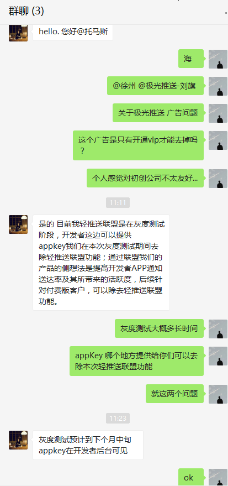Click avatar beside the 'ok' message
Image resolution: width=228 pixels, height=486 pixels.
[x=218, y=477]
